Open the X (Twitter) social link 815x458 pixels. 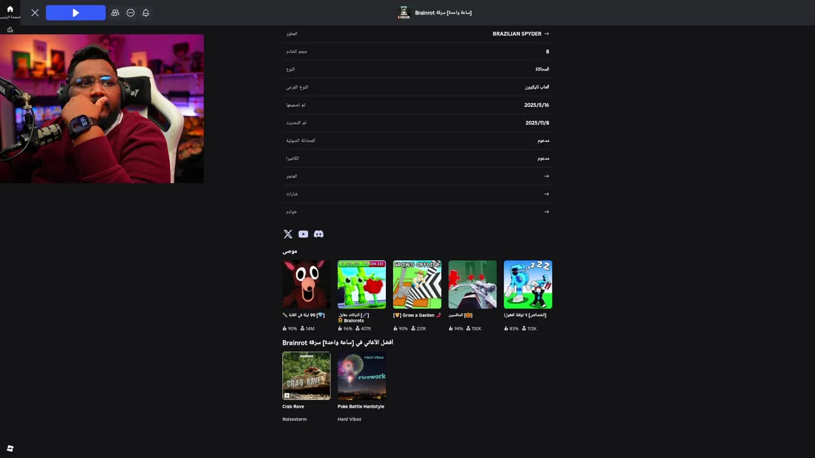288,234
